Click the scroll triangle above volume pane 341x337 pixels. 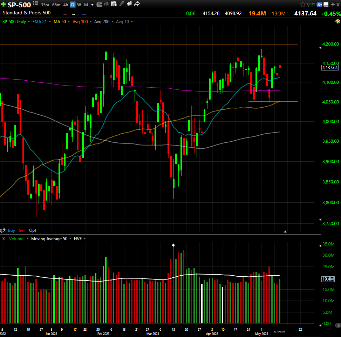pos(285,231)
